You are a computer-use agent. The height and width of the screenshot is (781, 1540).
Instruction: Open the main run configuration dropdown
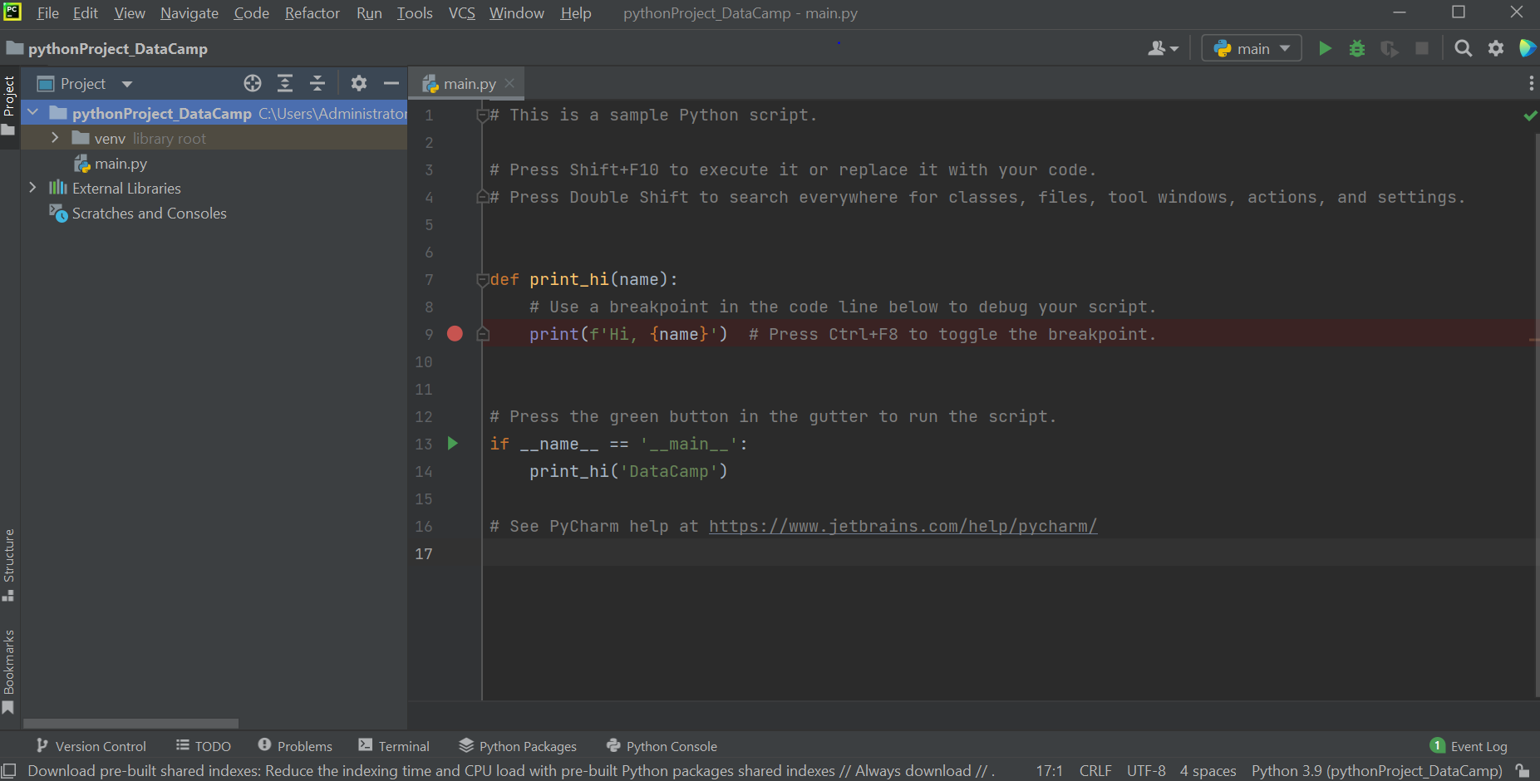(1252, 48)
